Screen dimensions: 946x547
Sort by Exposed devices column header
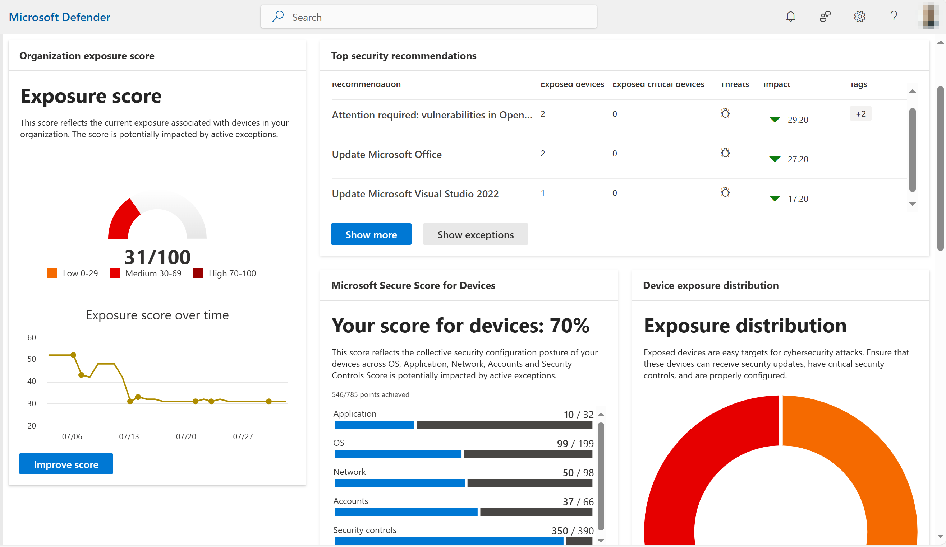(x=572, y=84)
